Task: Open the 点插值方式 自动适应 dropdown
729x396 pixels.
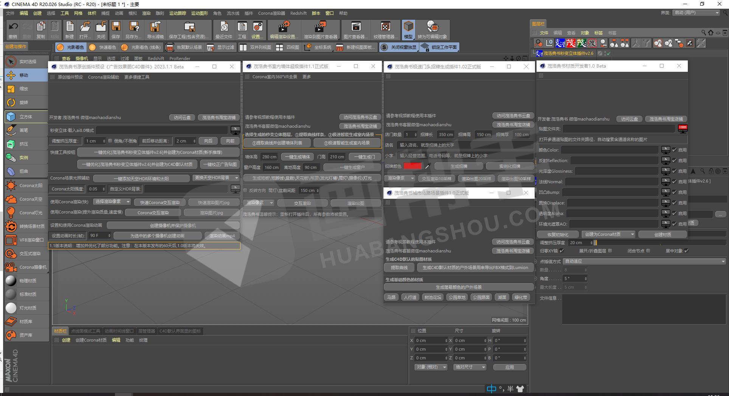Action: [x=644, y=261]
